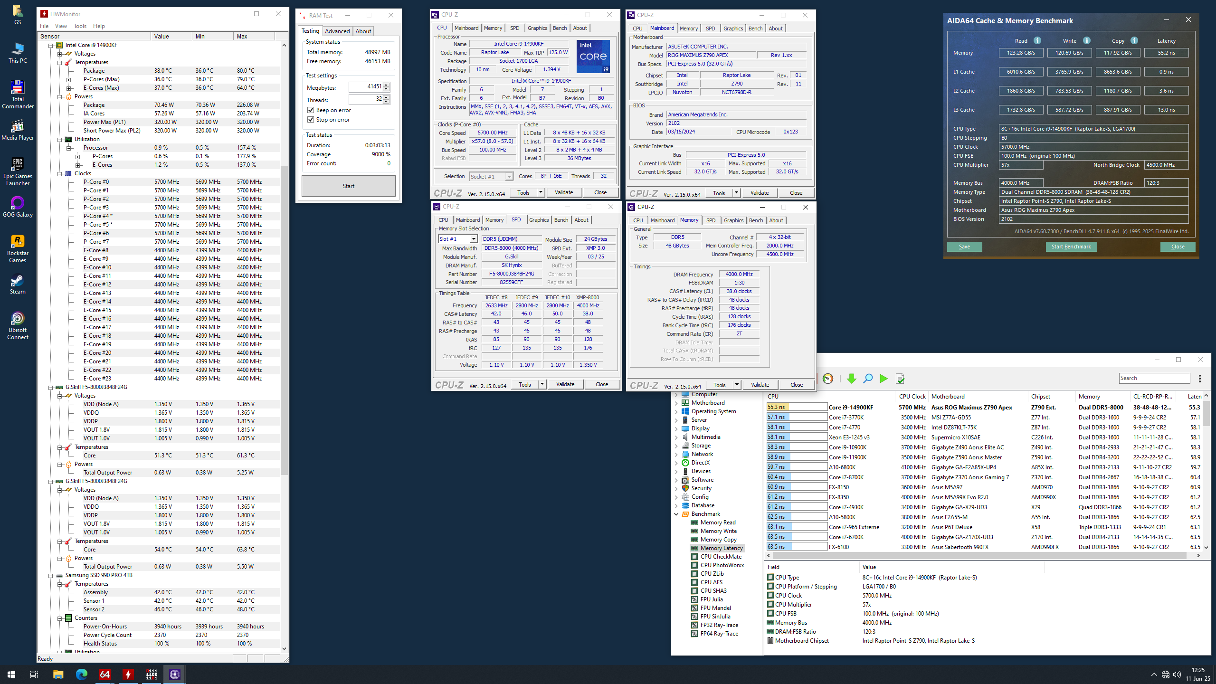Click the volume icon in system tray
1216x684 pixels.
click(x=1177, y=674)
